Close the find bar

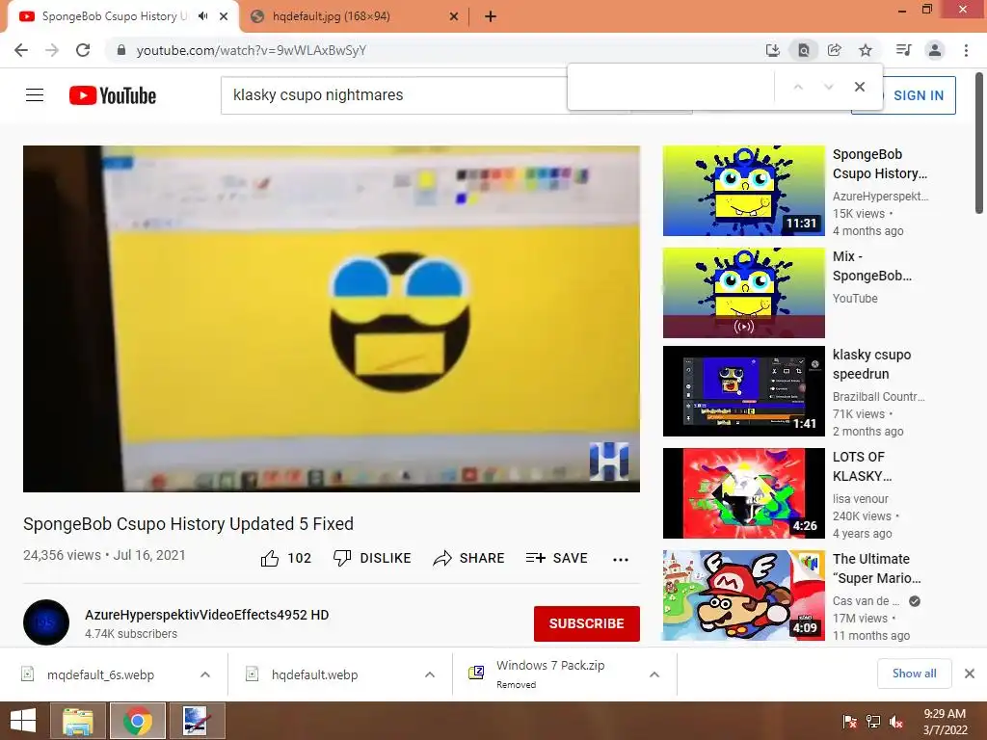[x=859, y=87]
